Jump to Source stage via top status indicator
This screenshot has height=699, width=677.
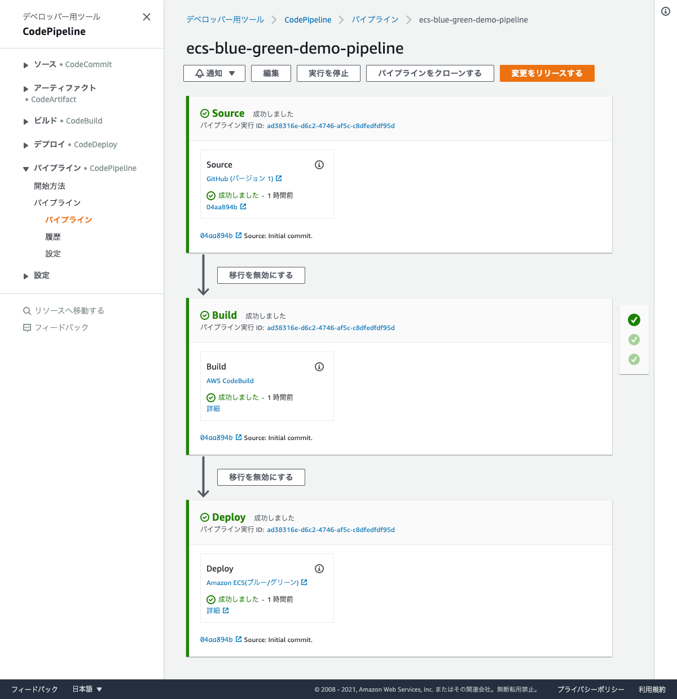634,320
